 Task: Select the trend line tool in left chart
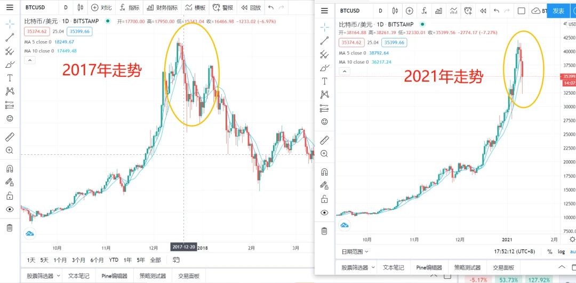(10, 37)
